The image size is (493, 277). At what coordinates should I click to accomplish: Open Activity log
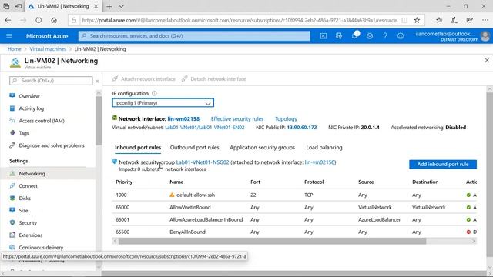click(31, 108)
